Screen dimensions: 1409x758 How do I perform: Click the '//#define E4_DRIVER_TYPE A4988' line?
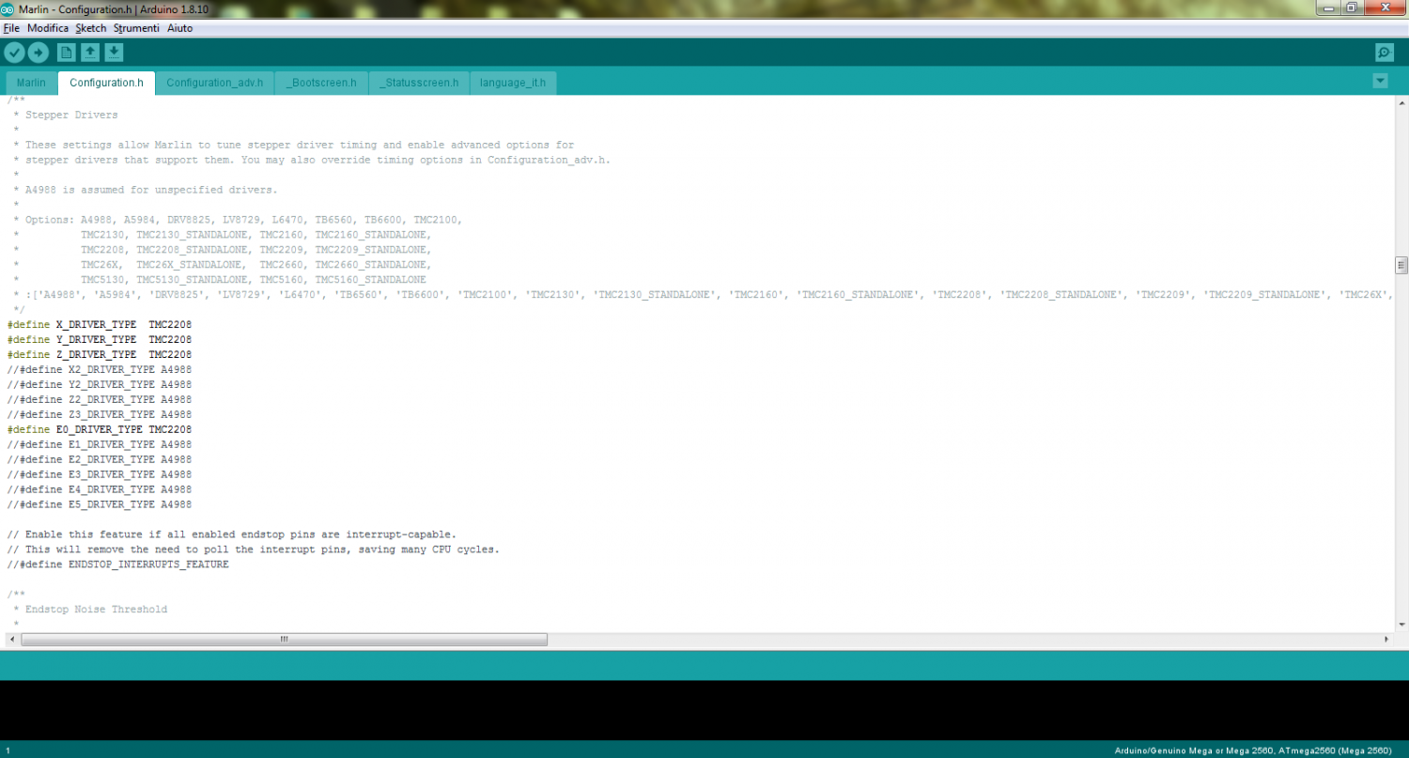(100, 489)
